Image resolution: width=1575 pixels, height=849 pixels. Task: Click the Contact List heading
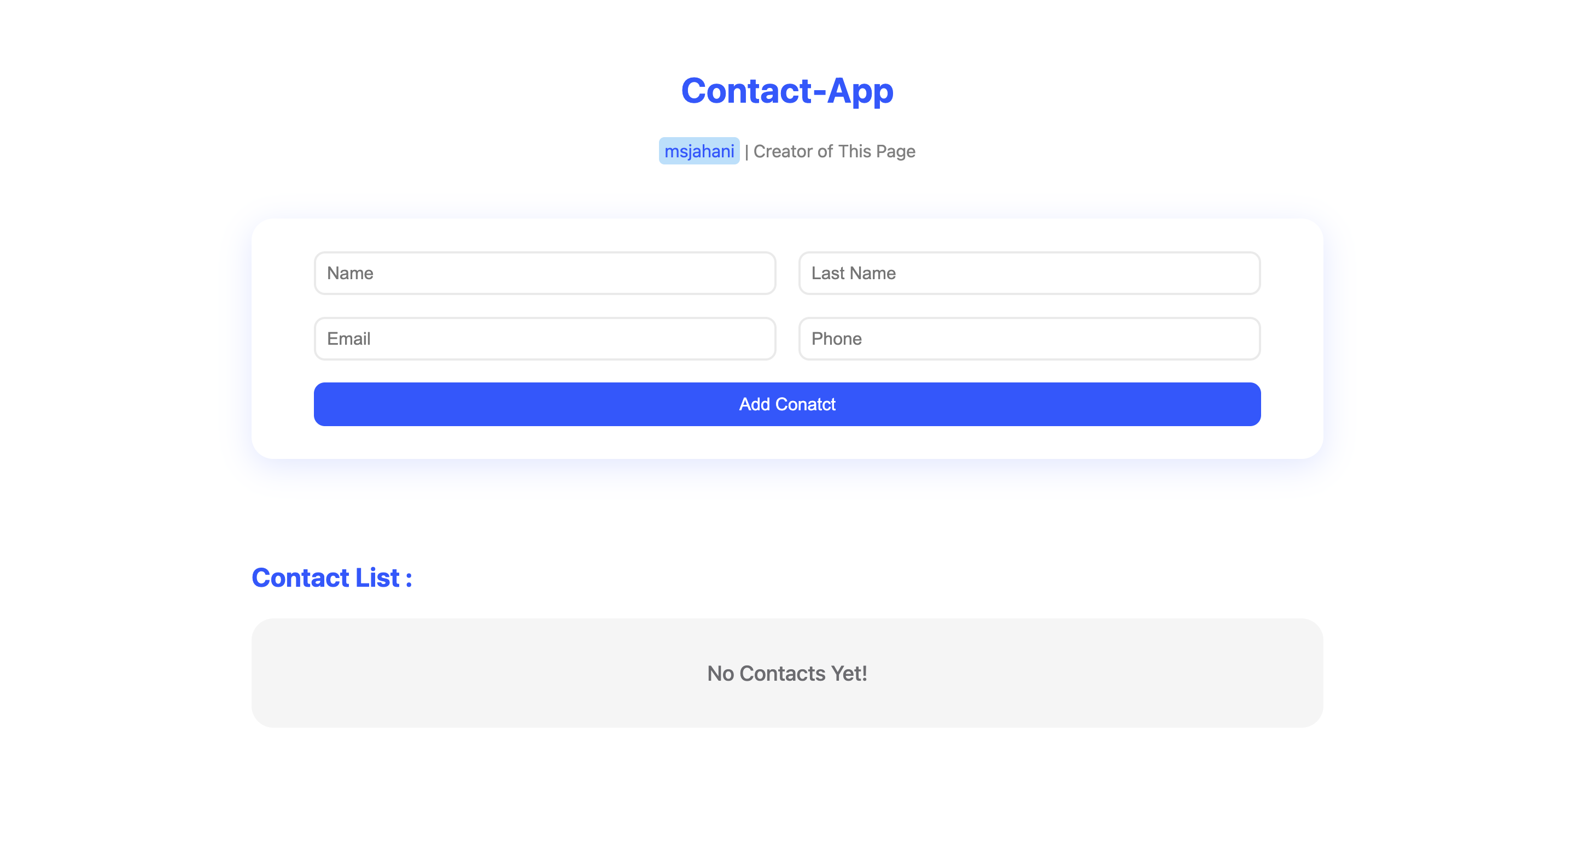click(x=332, y=578)
